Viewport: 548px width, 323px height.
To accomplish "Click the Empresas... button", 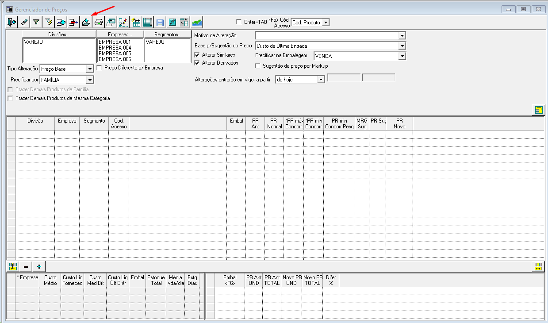I will (x=120, y=34).
